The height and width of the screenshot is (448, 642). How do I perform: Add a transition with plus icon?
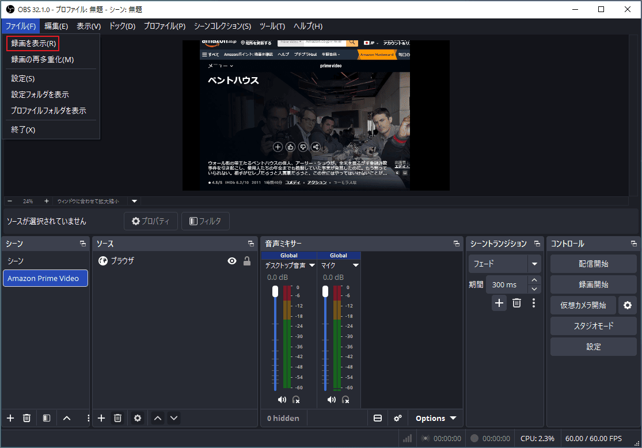(499, 303)
